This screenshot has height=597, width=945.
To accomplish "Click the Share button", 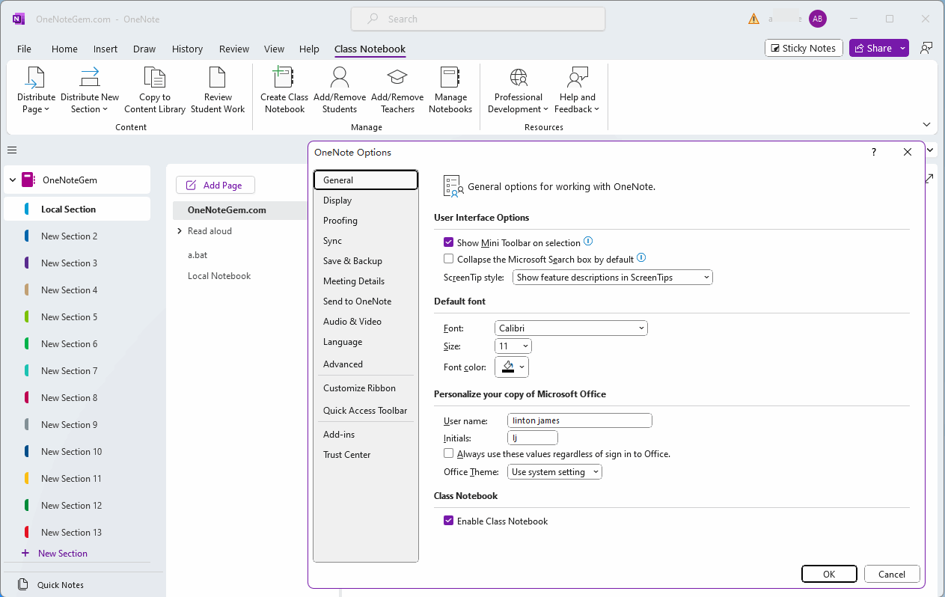I will click(872, 48).
